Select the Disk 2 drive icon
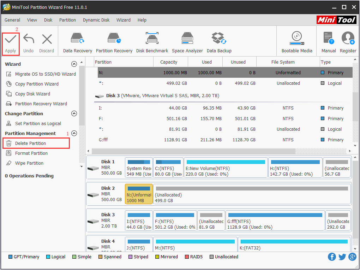Screen dimensions: 360x270 click(93, 195)
